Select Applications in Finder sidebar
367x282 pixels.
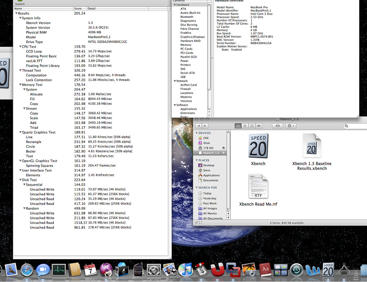pyautogui.click(x=211, y=175)
